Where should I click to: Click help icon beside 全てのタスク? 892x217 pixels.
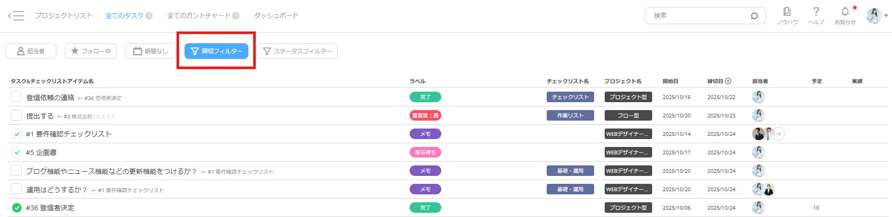pos(149,16)
